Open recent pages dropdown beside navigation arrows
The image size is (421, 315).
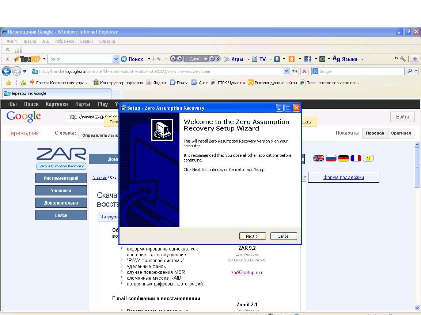click(x=25, y=71)
